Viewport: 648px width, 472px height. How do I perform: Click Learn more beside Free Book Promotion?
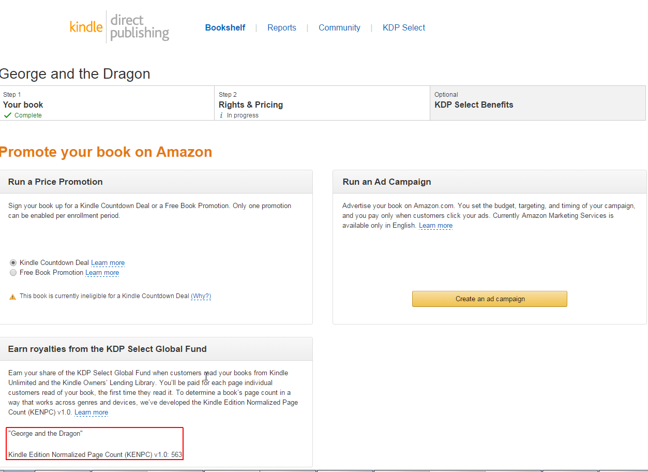pos(102,273)
